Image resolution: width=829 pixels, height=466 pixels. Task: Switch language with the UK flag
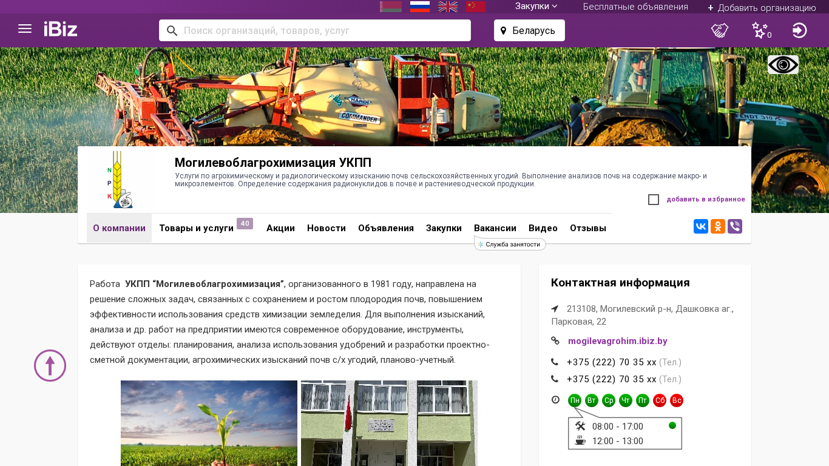pos(448,7)
